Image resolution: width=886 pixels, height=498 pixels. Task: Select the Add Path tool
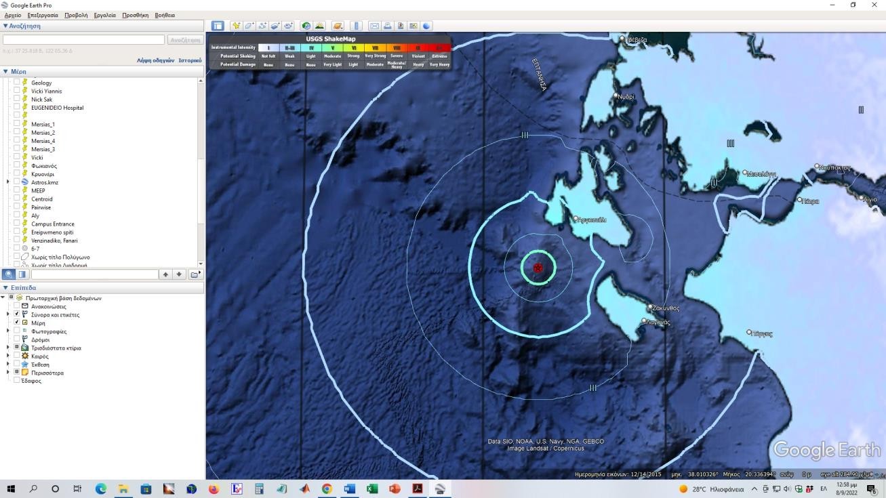point(262,26)
